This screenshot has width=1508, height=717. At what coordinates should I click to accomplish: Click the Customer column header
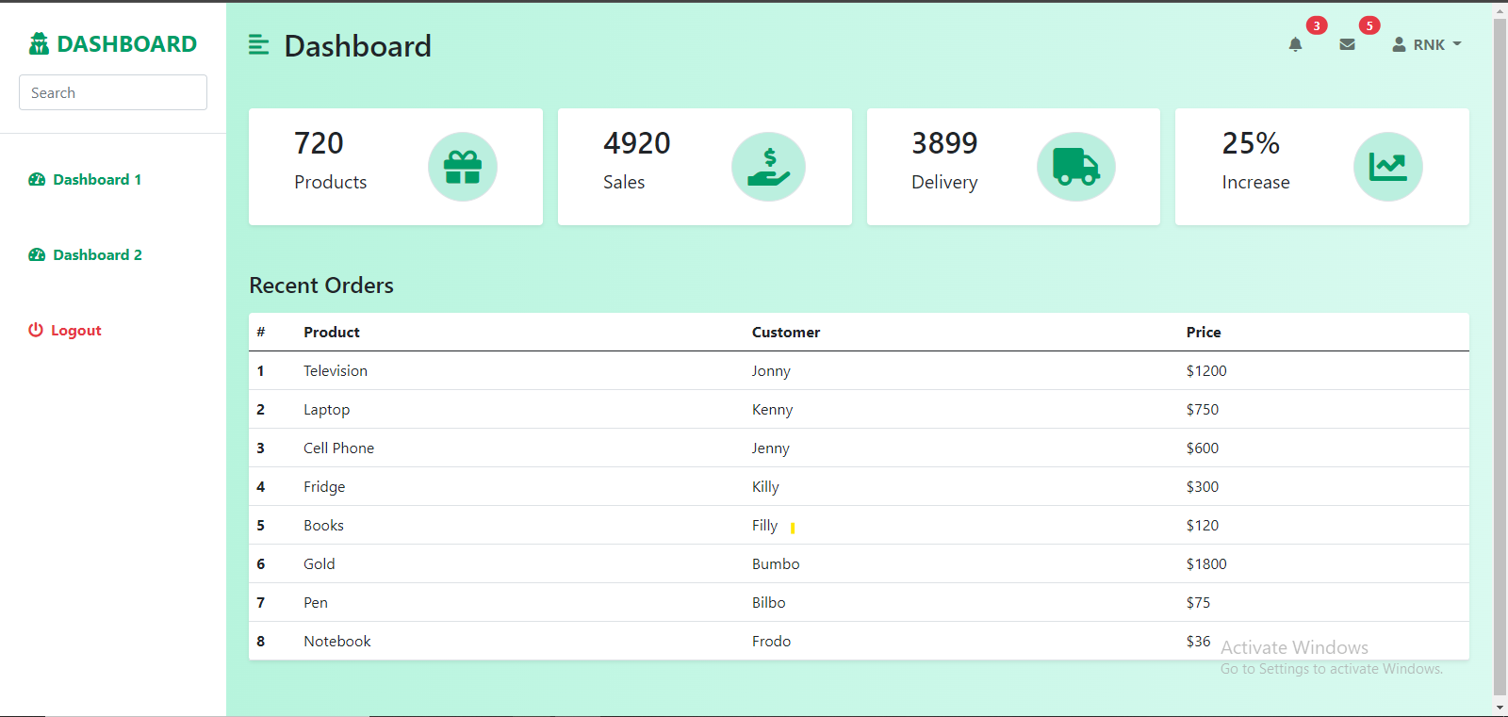pos(786,332)
